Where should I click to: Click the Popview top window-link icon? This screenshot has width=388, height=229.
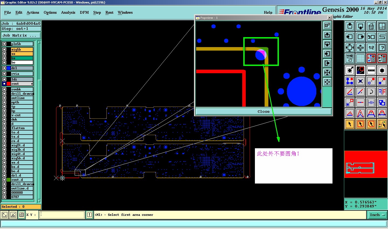327,26
